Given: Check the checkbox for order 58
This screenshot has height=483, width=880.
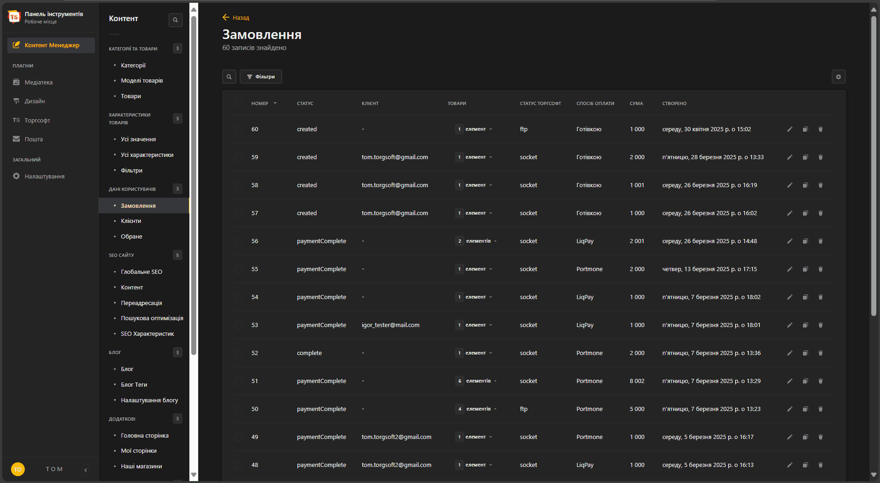Looking at the screenshot, I should tap(239, 185).
